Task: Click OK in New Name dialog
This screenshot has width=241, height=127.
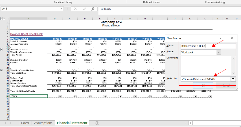Action: point(203,85)
